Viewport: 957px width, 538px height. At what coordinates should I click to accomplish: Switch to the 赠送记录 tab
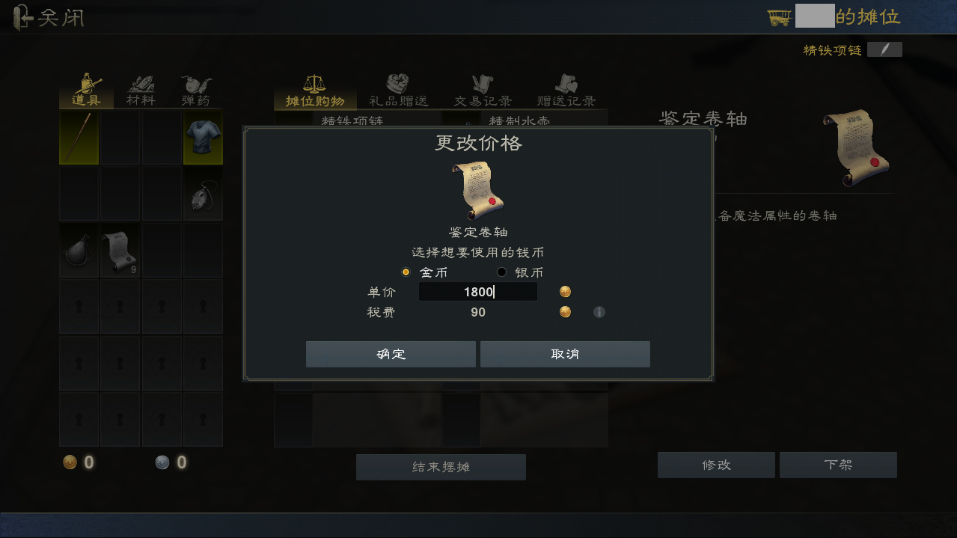pos(566,91)
